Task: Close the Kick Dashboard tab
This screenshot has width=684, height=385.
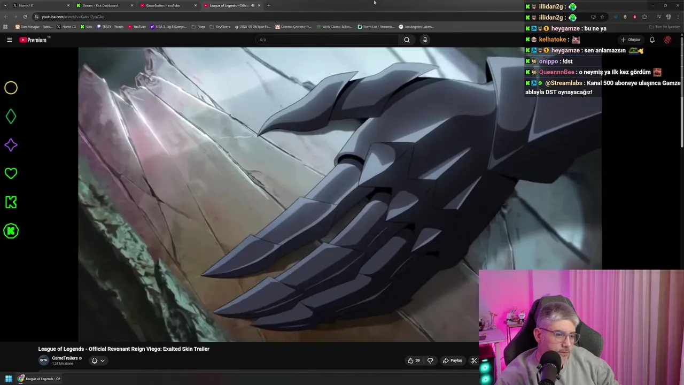Action: click(132, 5)
